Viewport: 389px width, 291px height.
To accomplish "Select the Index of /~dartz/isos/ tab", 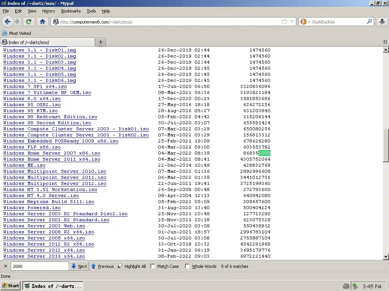I will click(47, 42).
